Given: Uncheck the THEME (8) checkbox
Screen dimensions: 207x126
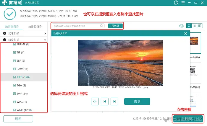Looking at the screenshot, I should point(14,44).
